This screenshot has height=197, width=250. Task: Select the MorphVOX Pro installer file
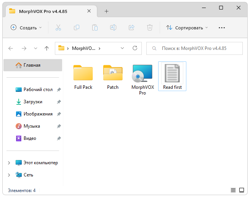(x=143, y=80)
